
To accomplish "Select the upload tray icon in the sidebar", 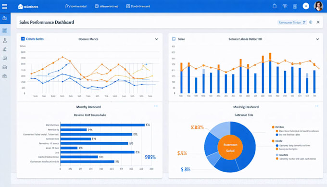I will click(5, 50).
